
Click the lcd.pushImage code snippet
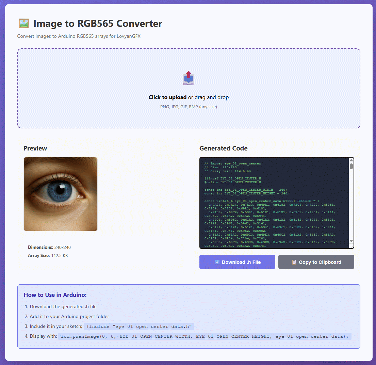point(205,336)
